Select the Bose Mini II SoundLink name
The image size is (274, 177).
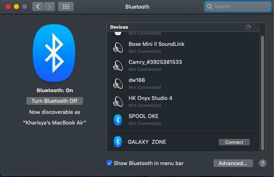coord(156,44)
